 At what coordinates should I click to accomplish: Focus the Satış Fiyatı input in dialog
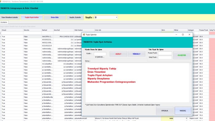tap(165, 57)
